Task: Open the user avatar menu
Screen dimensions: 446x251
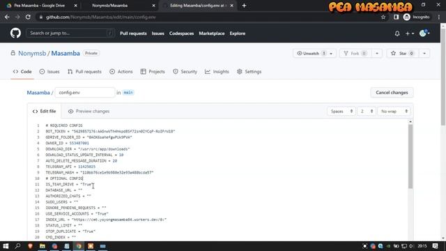Action: click(424, 33)
